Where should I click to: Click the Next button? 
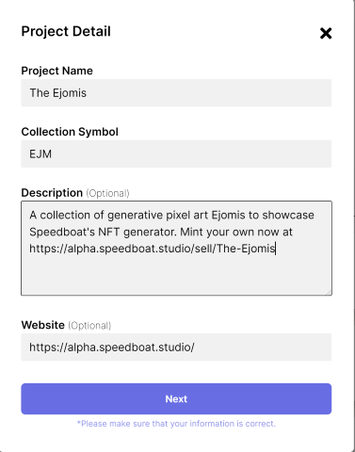point(176,398)
